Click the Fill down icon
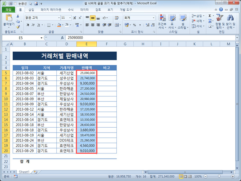 tap(210, 21)
